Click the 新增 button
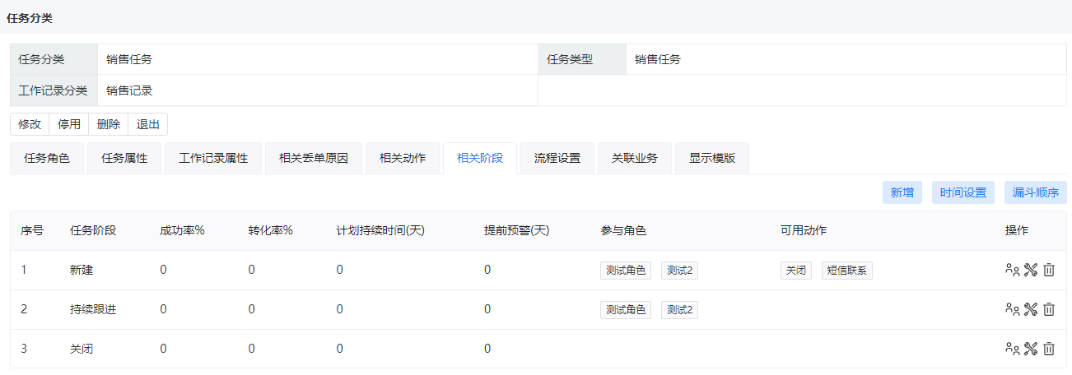 pyautogui.click(x=902, y=192)
